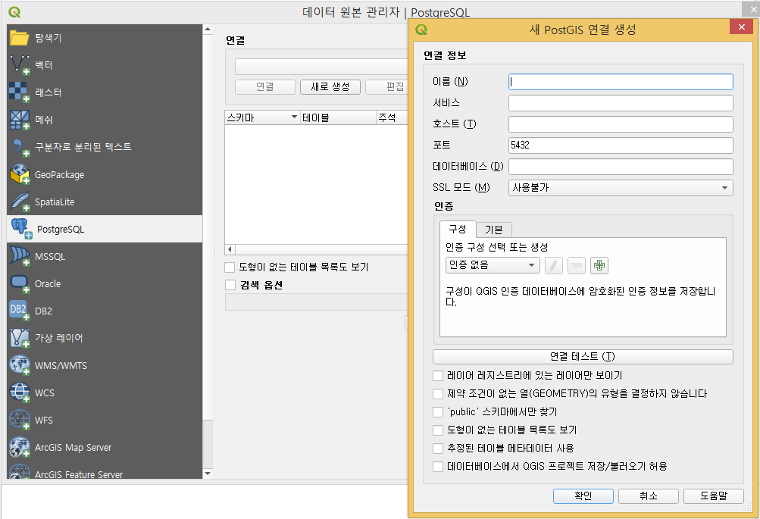Image resolution: width=760 pixels, height=519 pixels.
Task: Click the green plus add authentication config icon
Action: coord(599,265)
